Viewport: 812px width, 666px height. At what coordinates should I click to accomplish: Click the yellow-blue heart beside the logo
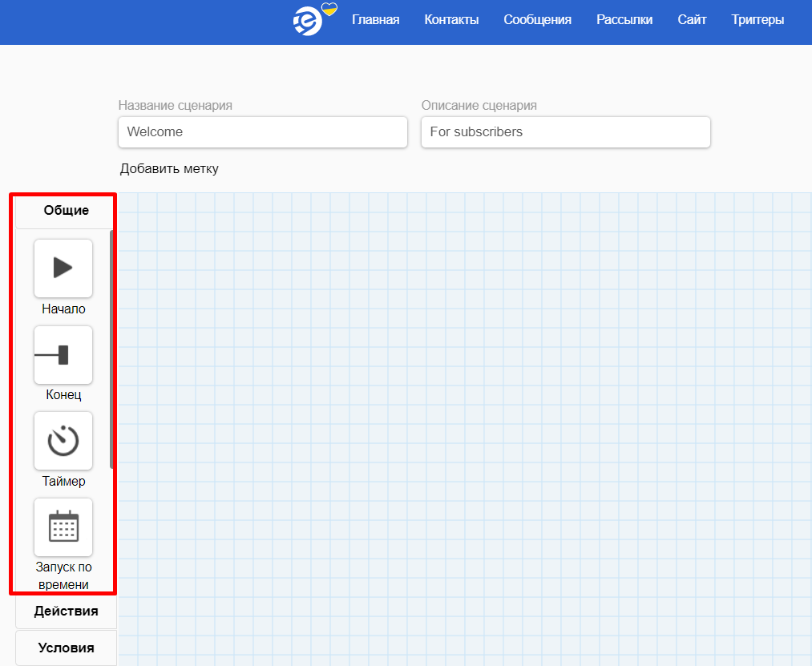coord(329,10)
